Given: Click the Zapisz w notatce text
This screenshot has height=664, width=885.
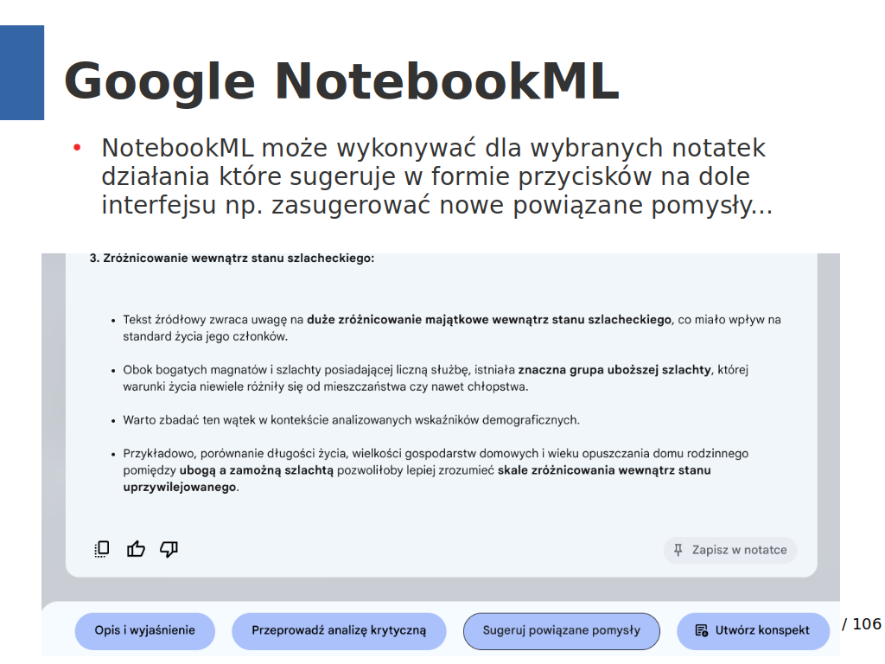Looking at the screenshot, I should pyautogui.click(x=739, y=550).
